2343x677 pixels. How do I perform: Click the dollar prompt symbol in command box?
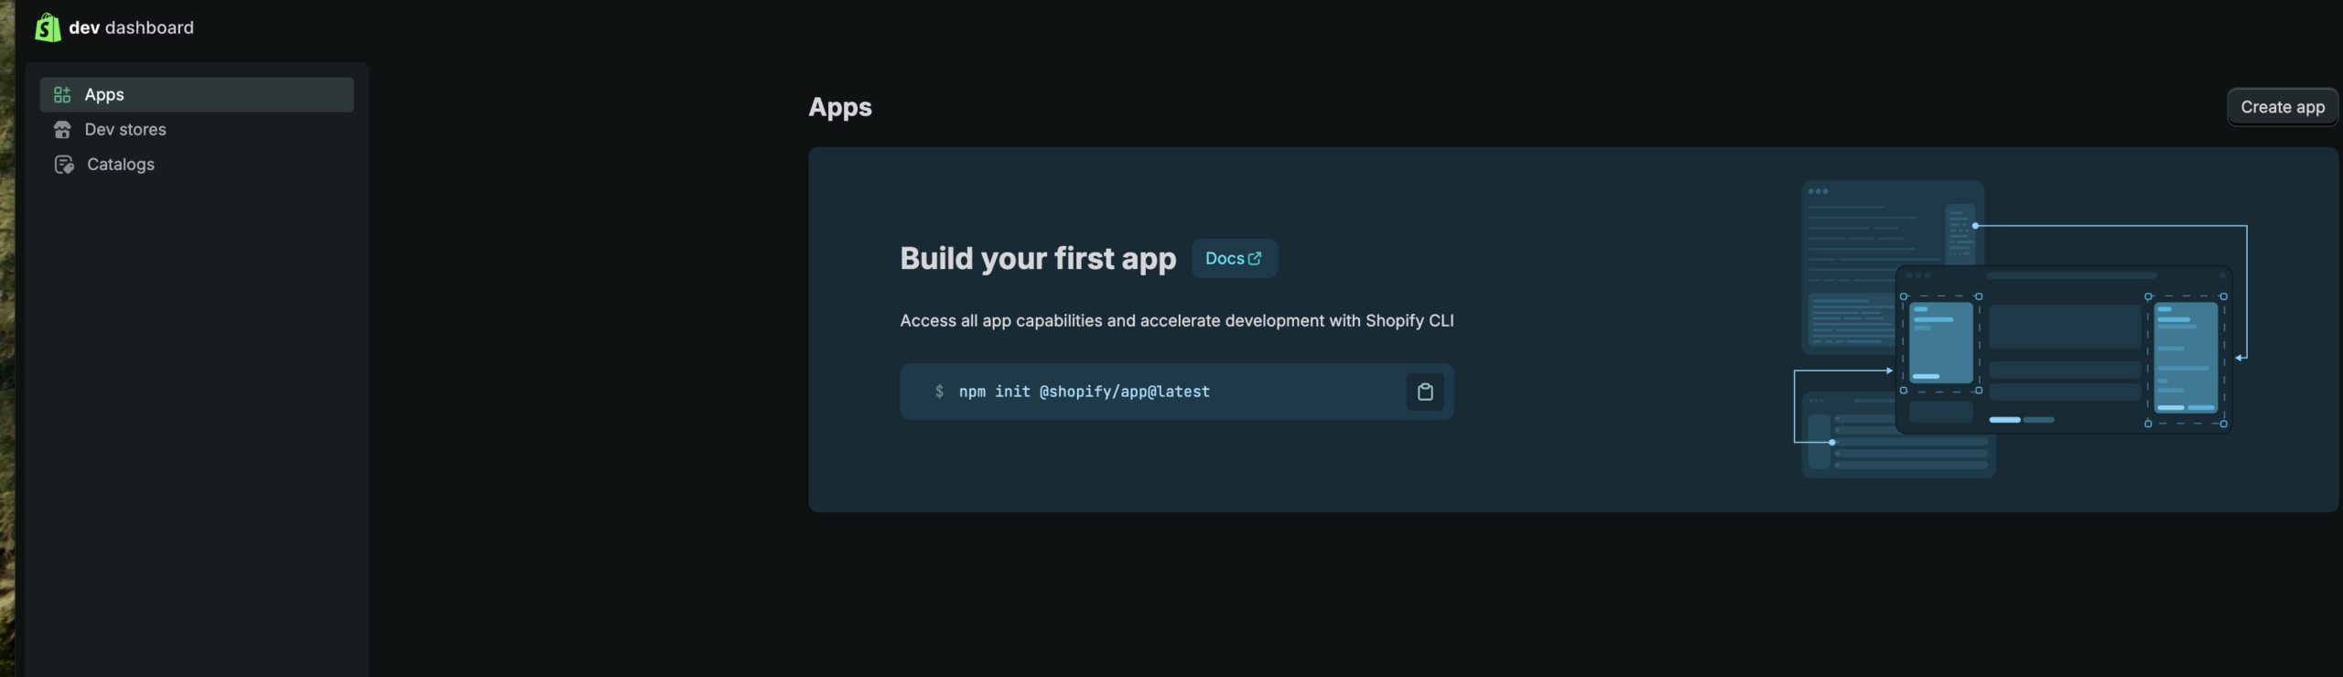coord(939,392)
